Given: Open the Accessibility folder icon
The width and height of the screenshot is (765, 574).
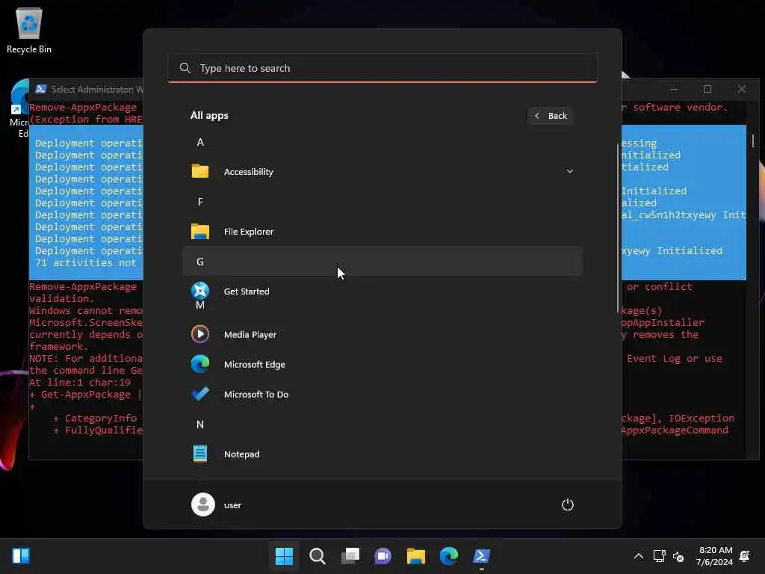Looking at the screenshot, I should [x=200, y=171].
